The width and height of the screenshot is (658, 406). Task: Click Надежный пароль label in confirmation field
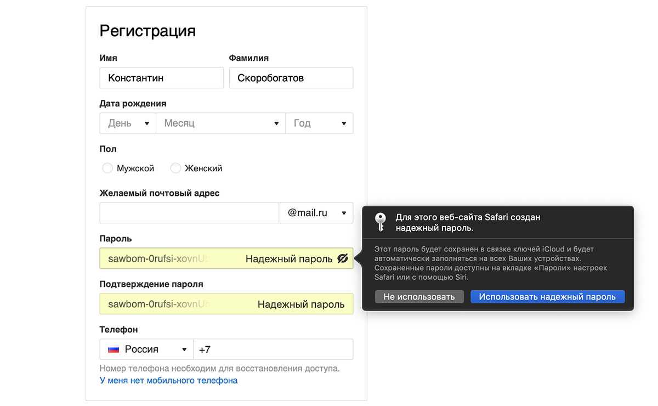point(301,304)
